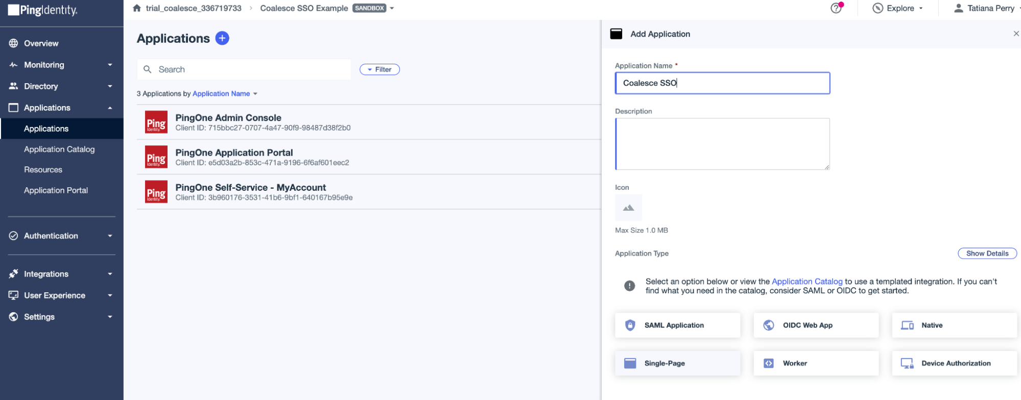Click the SAML Application shield icon
Viewport: 1021px width, 400px height.
630,326
